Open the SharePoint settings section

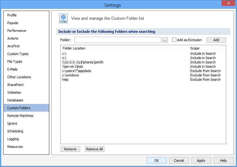click(15, 85)
